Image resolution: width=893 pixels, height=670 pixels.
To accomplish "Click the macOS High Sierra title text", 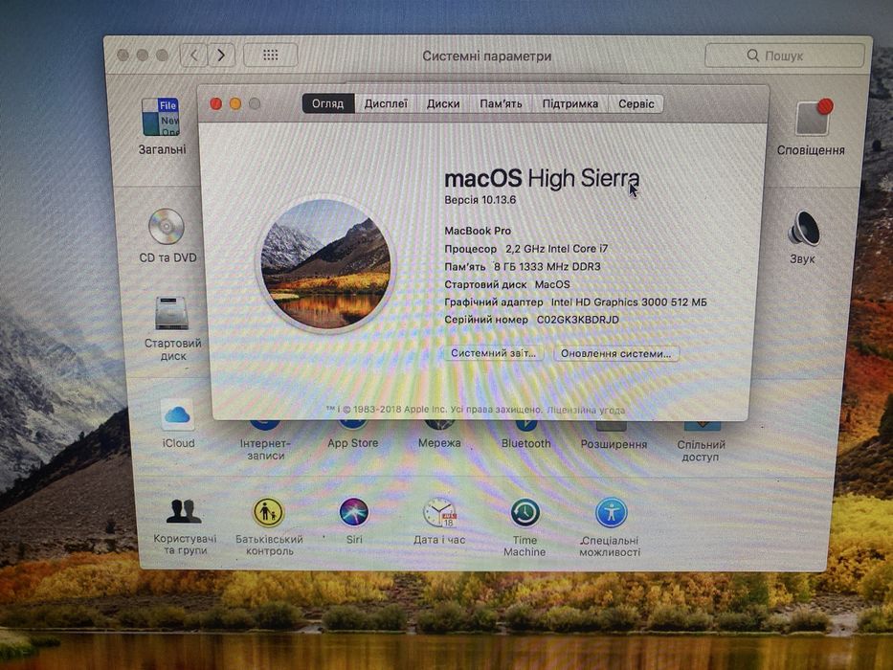I will (x=542, y=178).
